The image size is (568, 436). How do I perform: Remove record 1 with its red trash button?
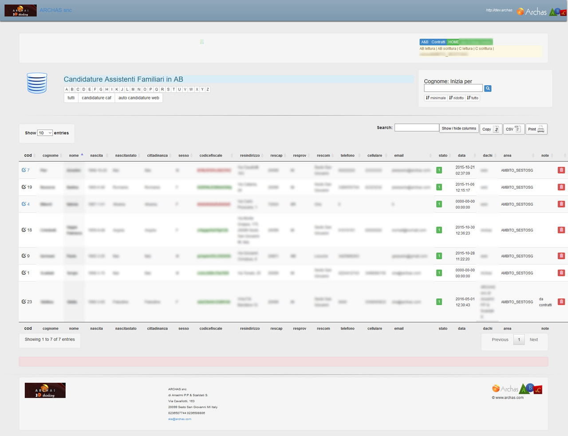click(x=561, y=273)
